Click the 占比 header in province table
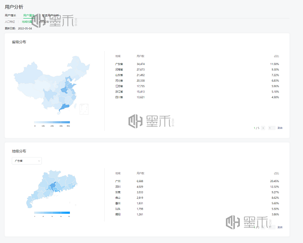The width and height of the screenshot is (303, 243). [x=276, y=56]
